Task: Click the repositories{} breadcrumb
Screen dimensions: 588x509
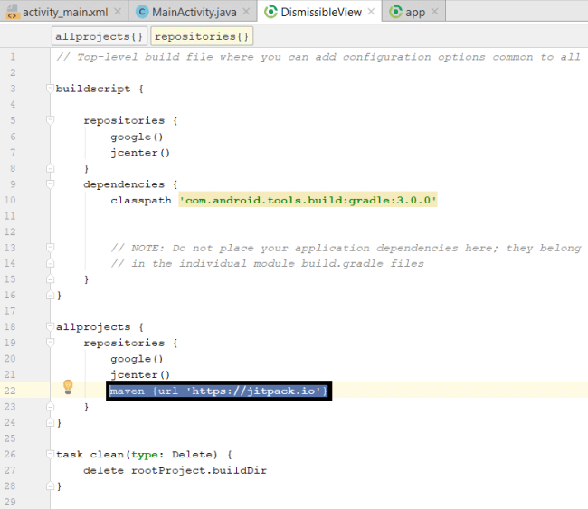Action: [202, 36]
